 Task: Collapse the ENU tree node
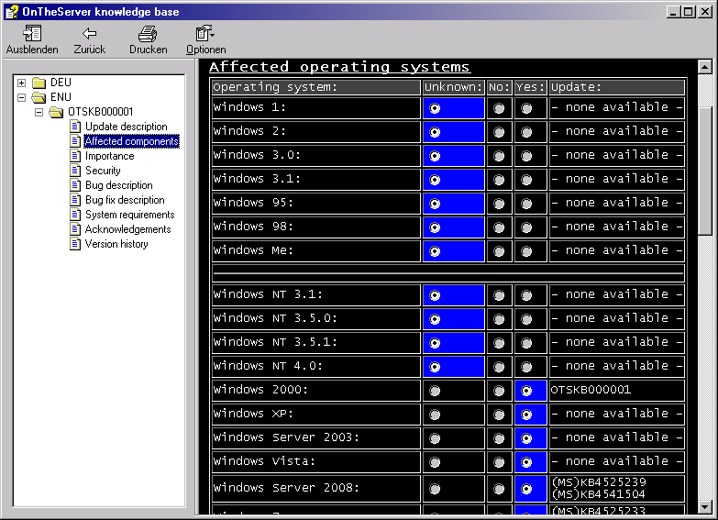click(x=21, y=97)
